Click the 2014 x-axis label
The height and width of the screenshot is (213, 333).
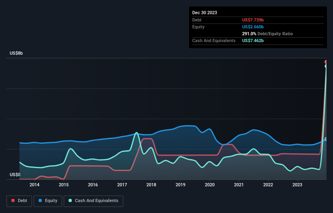(34, 185)
